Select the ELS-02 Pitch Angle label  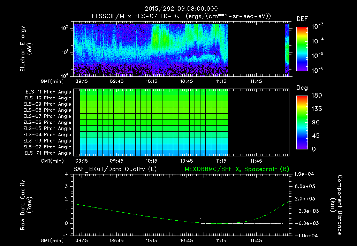[x=47, y=147]
